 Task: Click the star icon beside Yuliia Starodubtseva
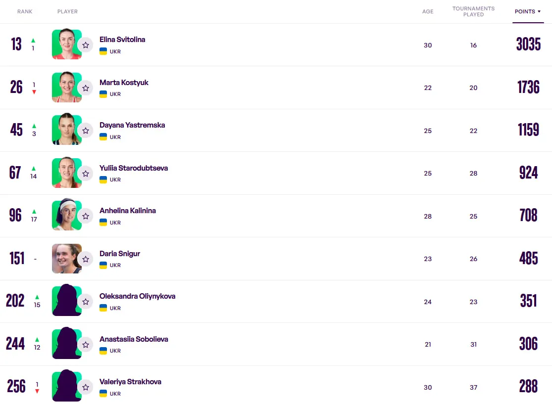tap(86, 174)
